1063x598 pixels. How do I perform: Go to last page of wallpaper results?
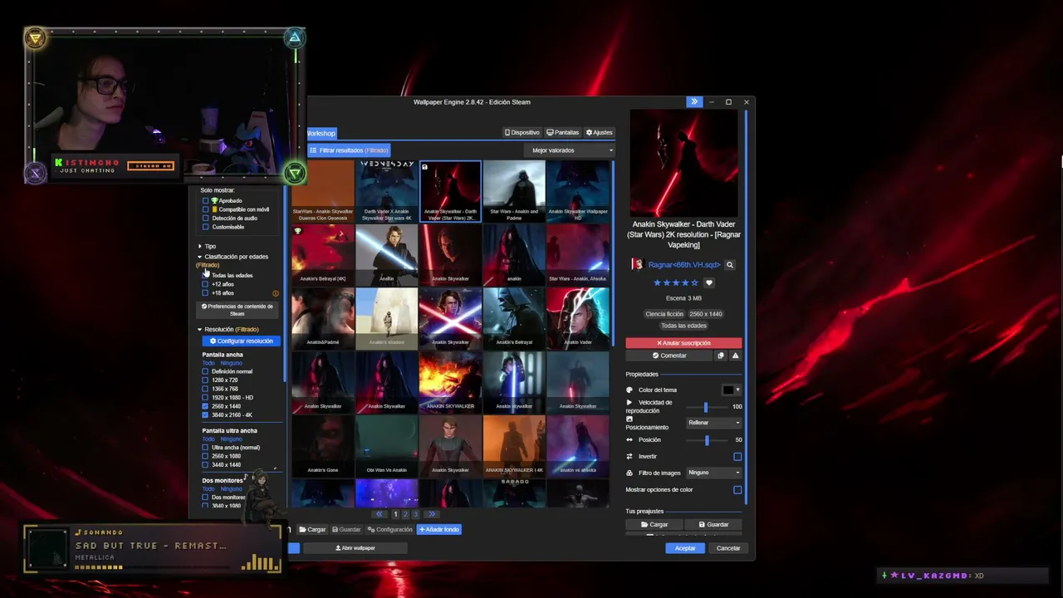coord(432,514)
